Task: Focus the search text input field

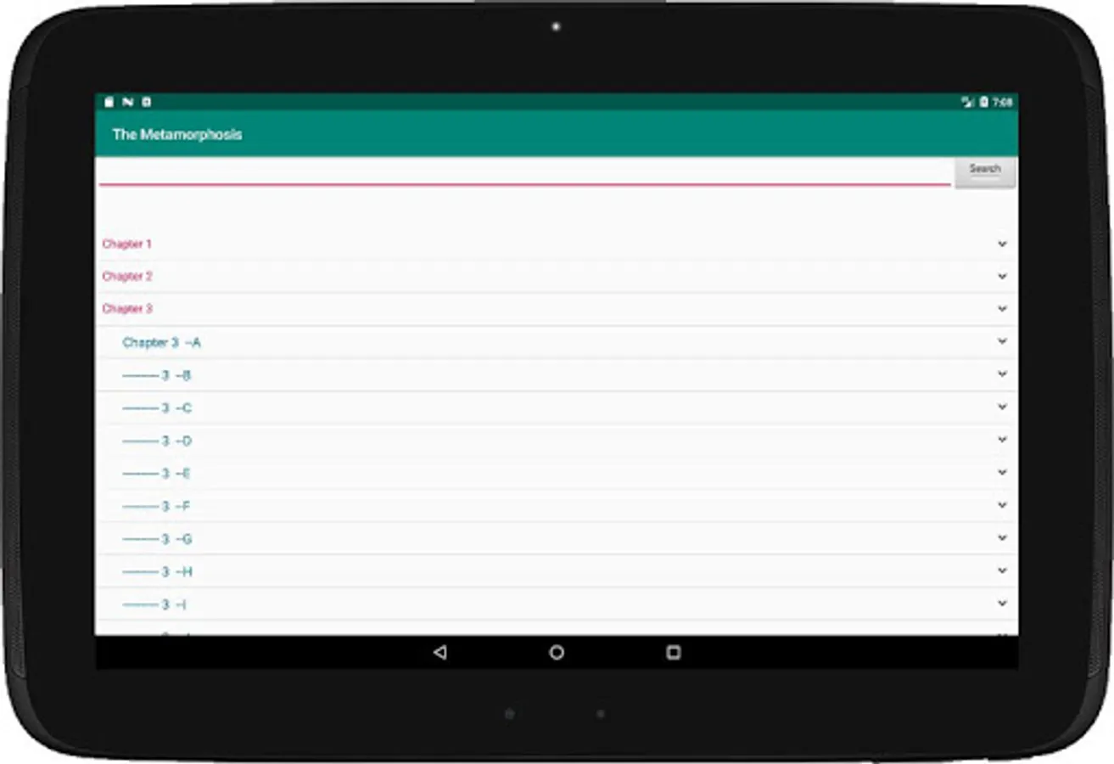Action: 524,171
